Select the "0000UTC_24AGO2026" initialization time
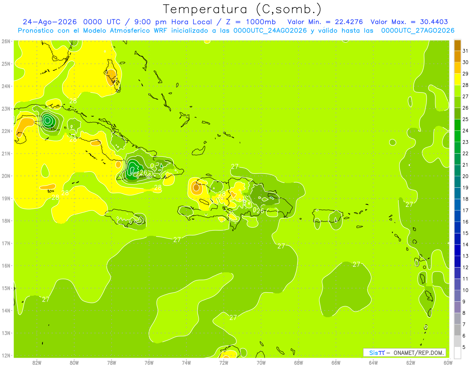This screenshot has width=476, height=368. [270, 31]
